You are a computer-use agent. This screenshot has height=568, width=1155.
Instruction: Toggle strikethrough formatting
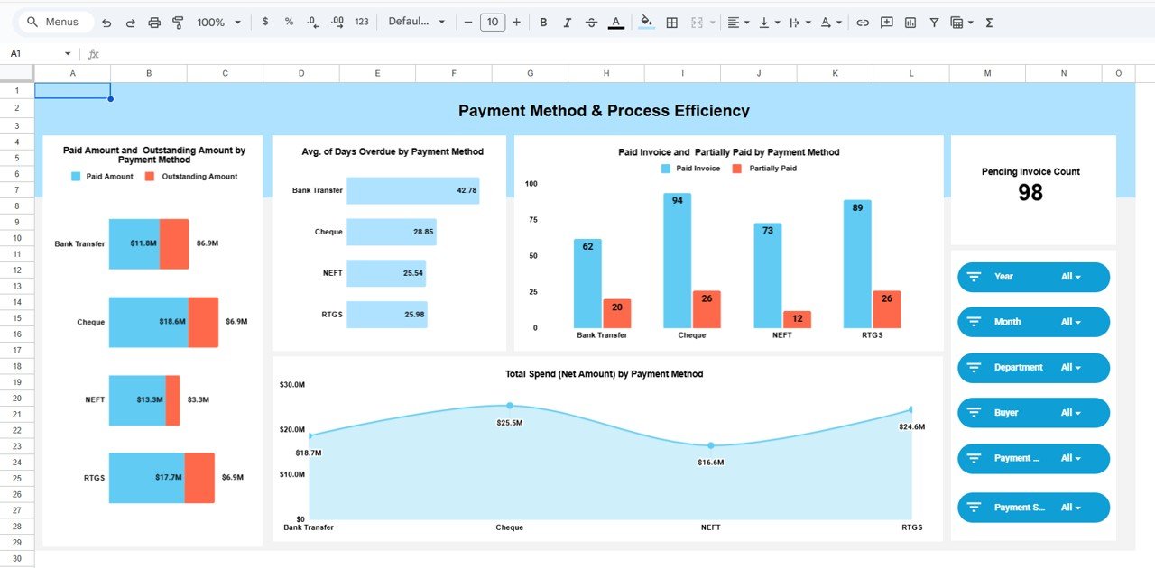[x=591, y=22]
